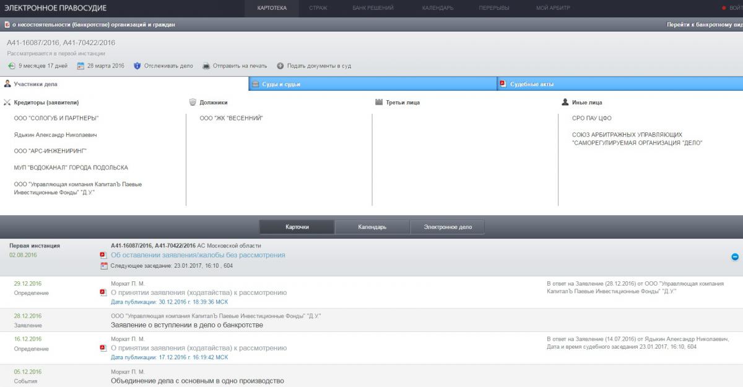The height and width of the screenshot is (387, 743).
Task: Click the plus icon to submit documents
Action: (x=280, y=66)
